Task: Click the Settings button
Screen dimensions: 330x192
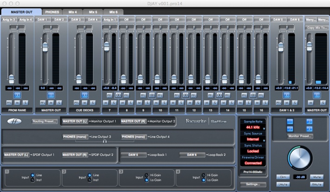Action: click(x=253, y=184)
